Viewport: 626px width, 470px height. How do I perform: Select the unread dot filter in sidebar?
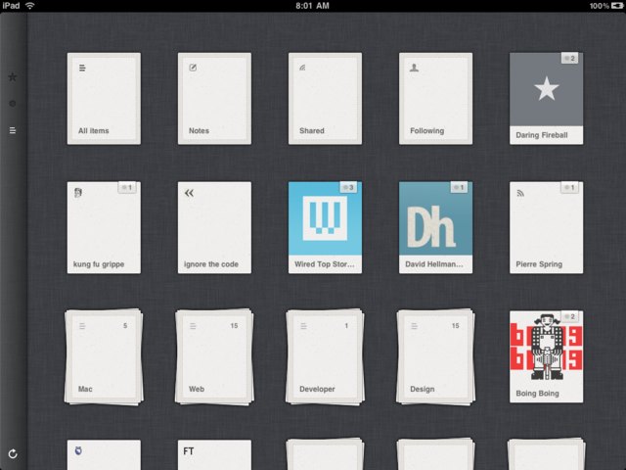(x=13, y=104)
